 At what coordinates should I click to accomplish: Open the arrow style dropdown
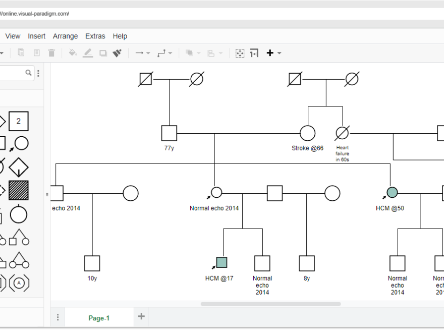coord(147,52)
